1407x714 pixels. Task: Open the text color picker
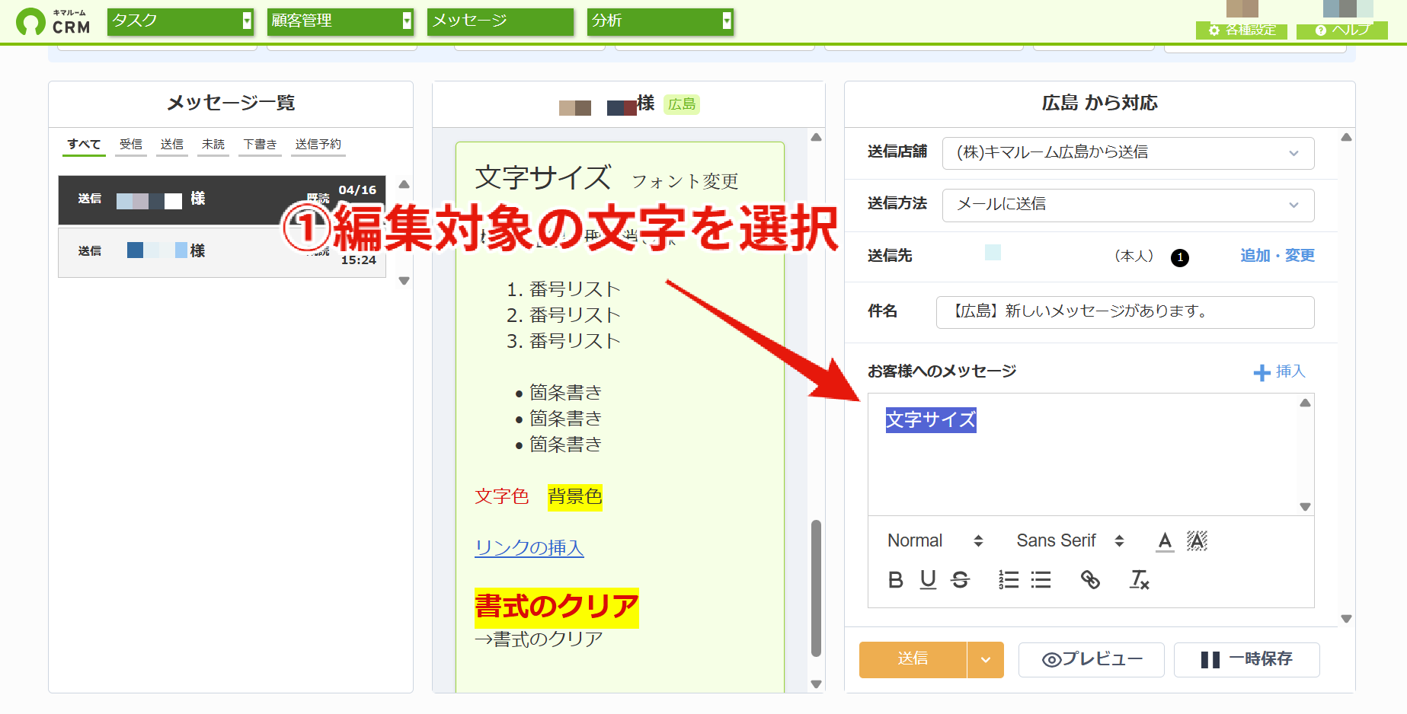tap(1165, 541)
